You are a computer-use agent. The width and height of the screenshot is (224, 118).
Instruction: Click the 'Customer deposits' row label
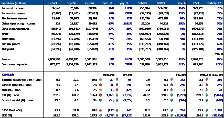(x=15, y=64)
